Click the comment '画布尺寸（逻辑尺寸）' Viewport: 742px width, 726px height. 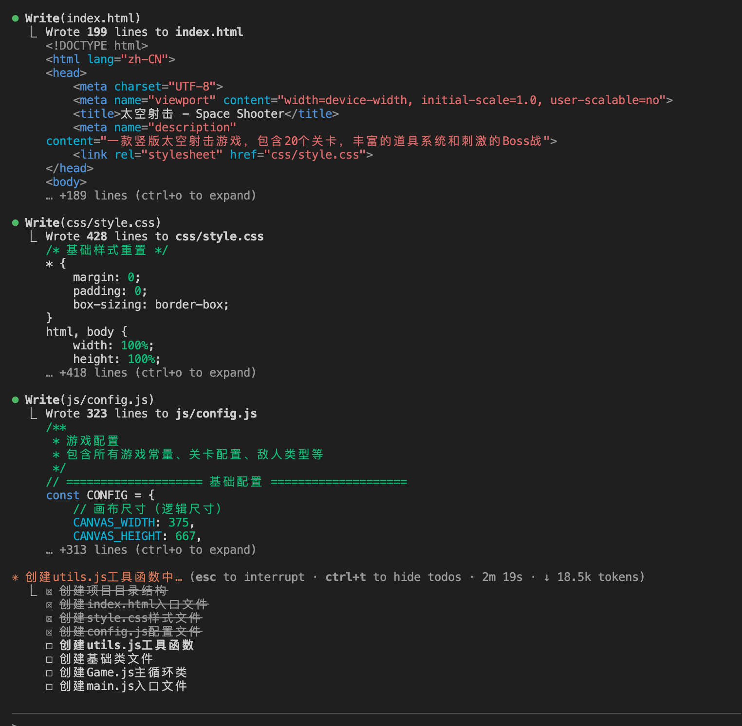pyautogui.click(x=148, y=509)
